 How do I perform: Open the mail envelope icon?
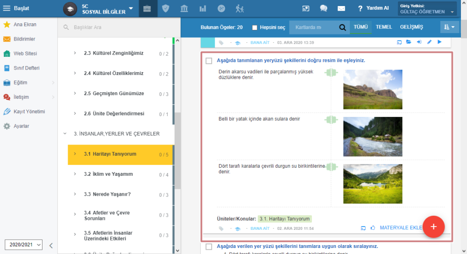pyautogui.click(x=341, y=8)
